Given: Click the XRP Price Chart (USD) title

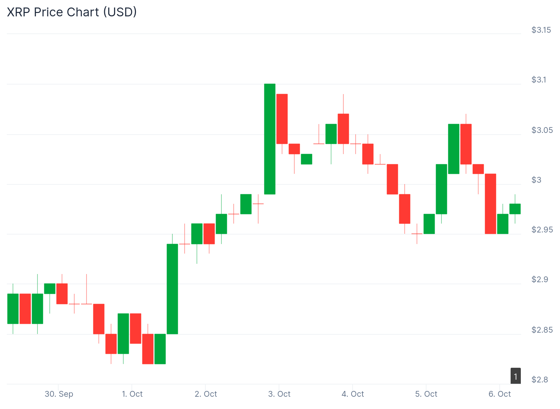Looking at the screenshot, I should point(72,12).
